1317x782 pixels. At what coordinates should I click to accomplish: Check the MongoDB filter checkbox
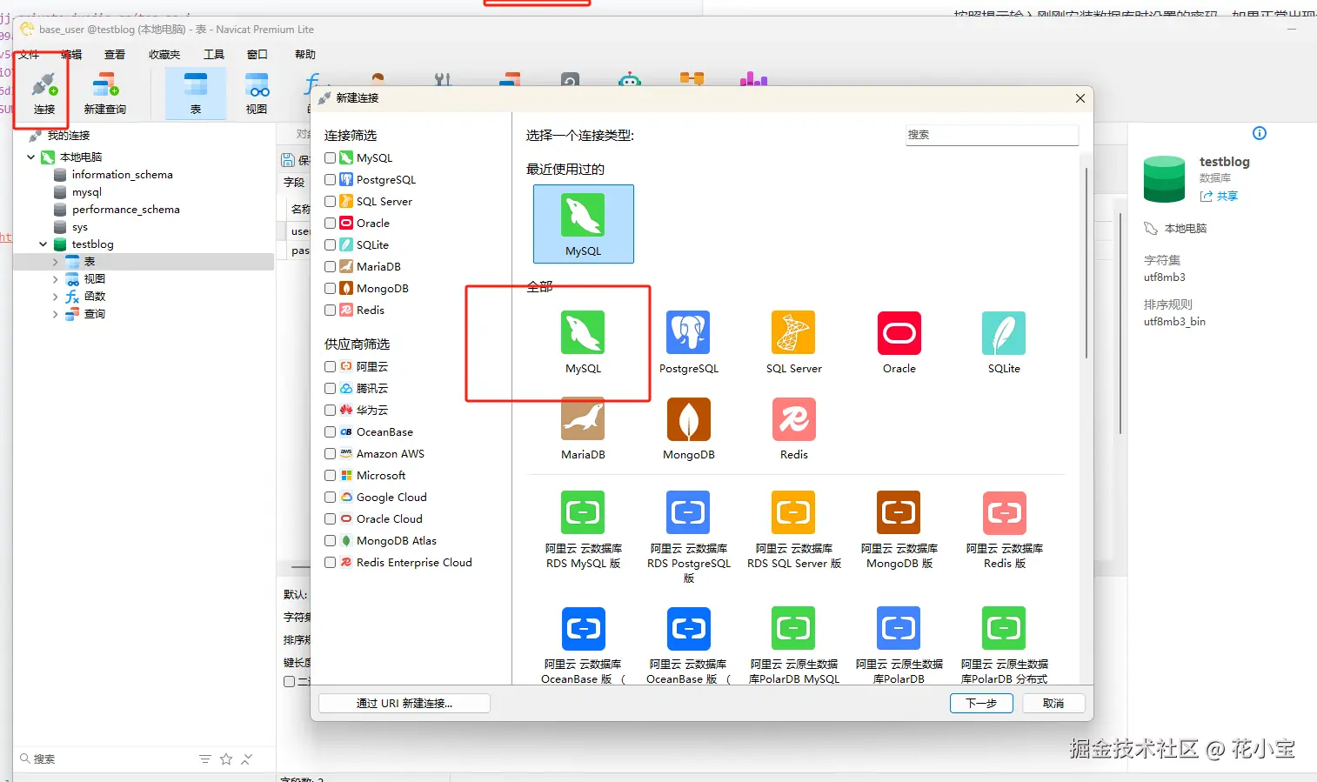tap(331, 289)
